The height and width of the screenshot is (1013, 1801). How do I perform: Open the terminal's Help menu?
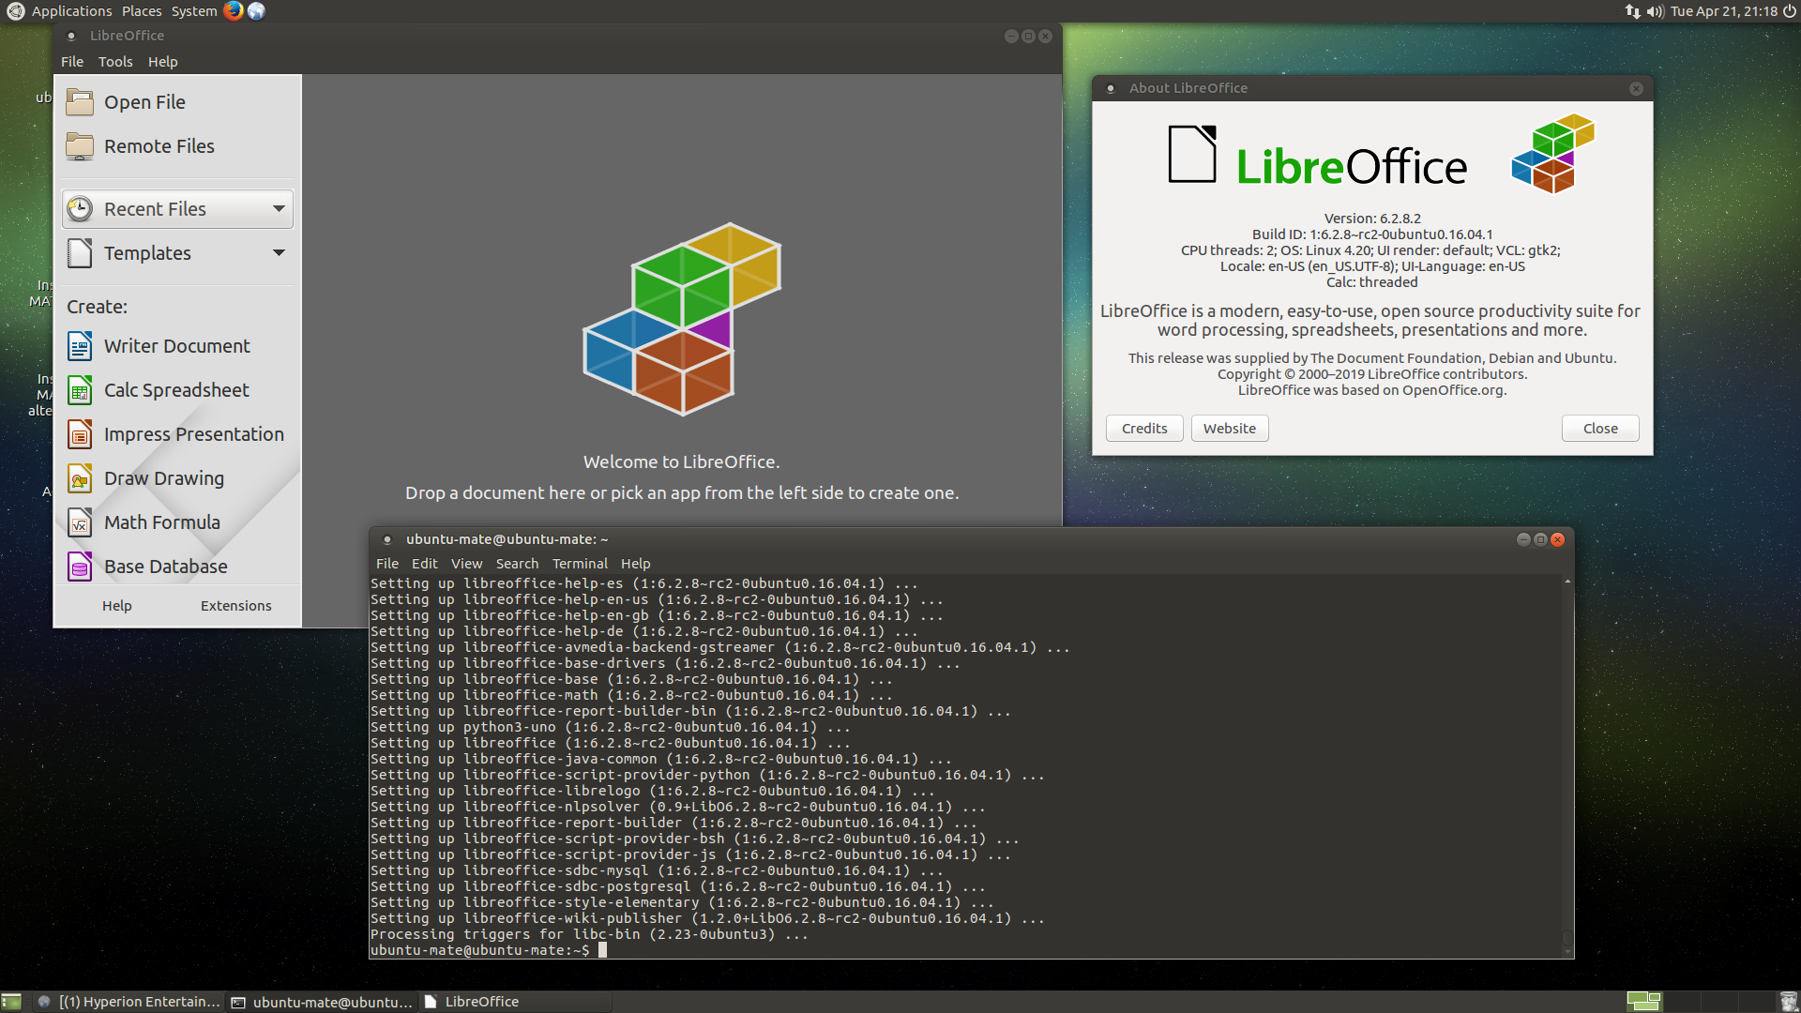click(635, 564)
